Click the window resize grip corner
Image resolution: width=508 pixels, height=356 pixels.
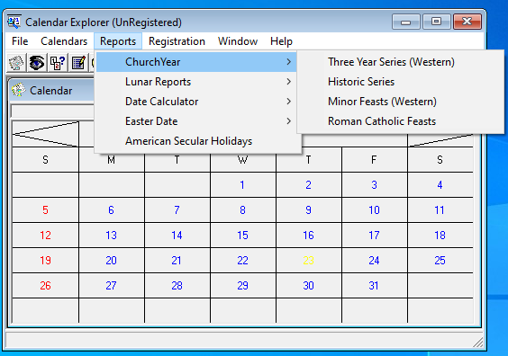pyautogui.click(x=477, y=343)
